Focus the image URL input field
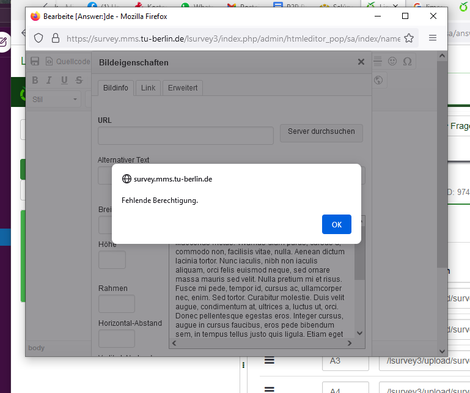470x393 pixels. [186, 136]
